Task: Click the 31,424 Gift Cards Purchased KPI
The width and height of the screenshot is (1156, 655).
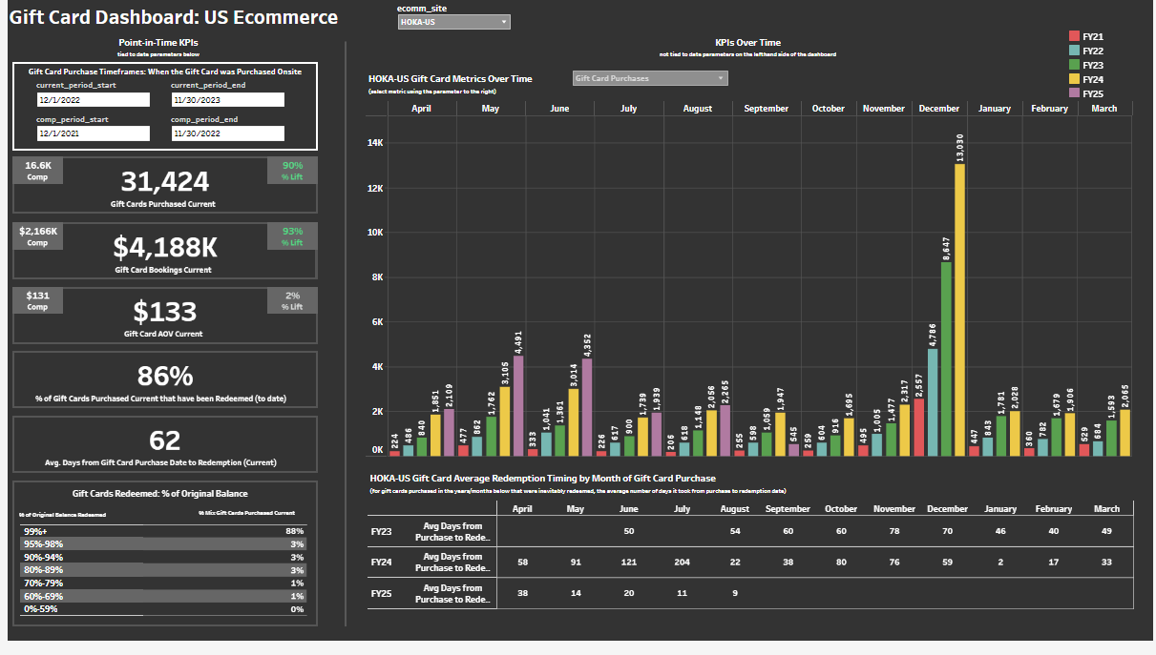Action: click(164, 181)
